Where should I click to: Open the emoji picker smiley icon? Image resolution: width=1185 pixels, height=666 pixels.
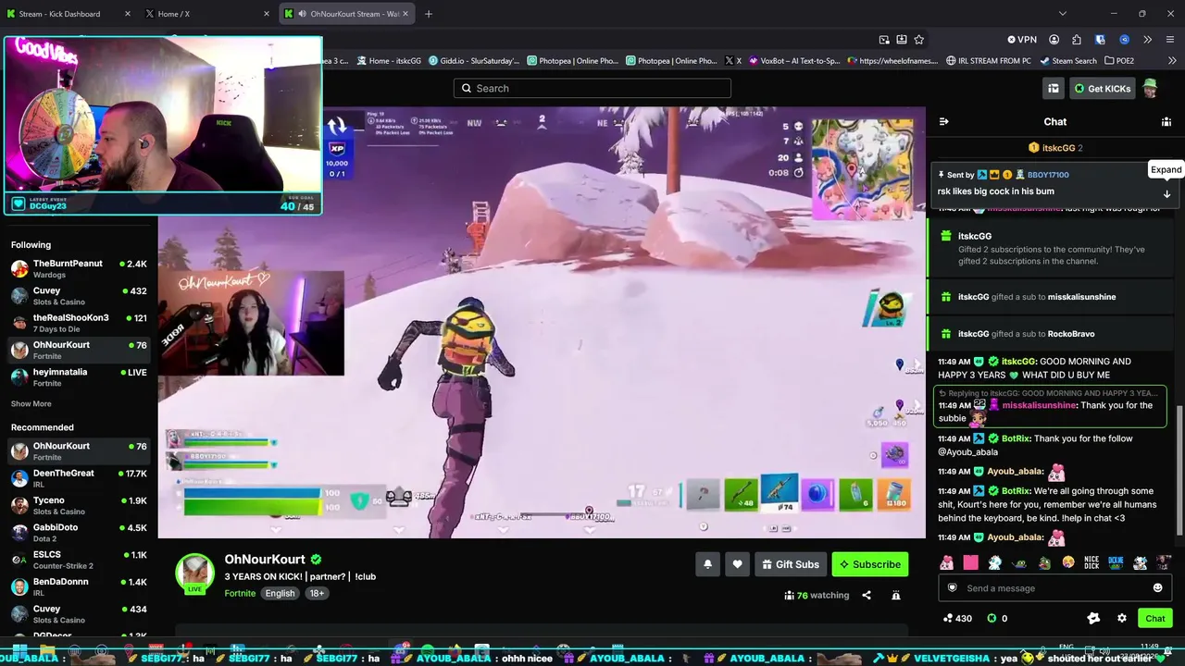[x=1157, y=588]
